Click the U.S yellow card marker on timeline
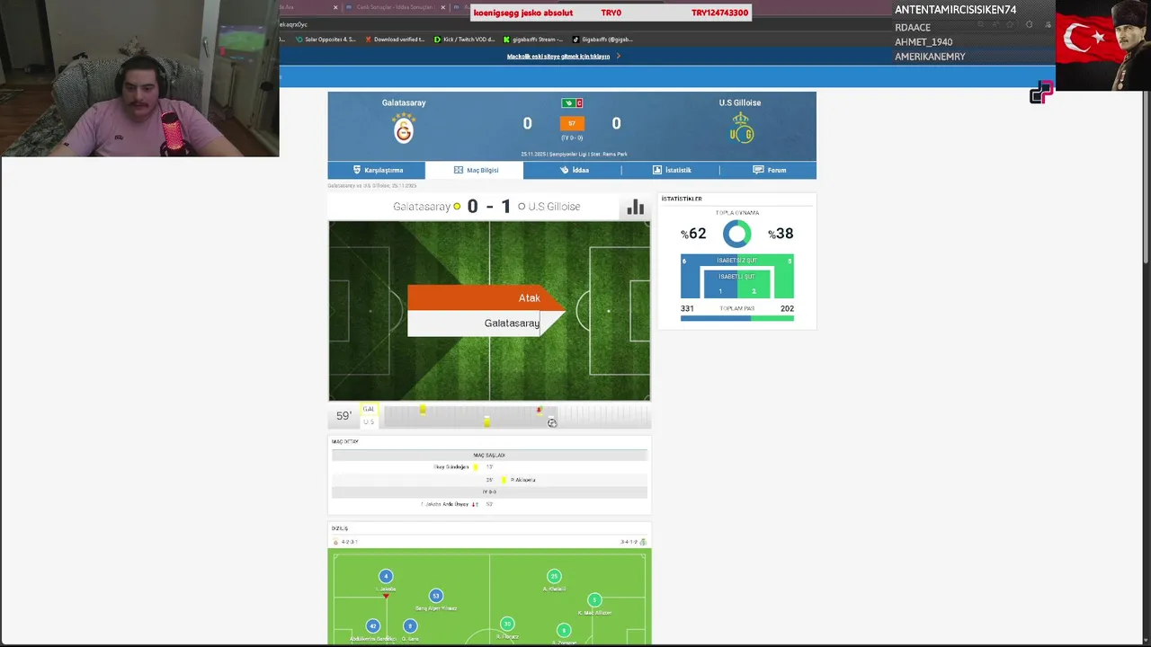 486,421
